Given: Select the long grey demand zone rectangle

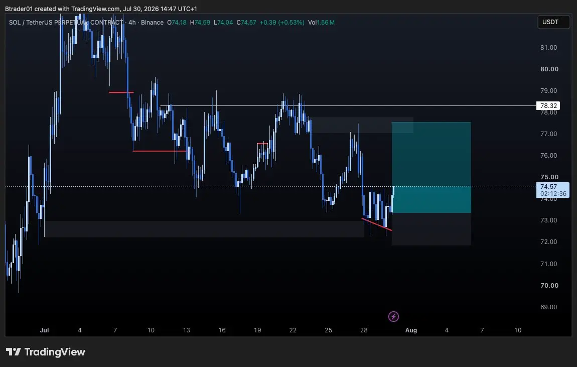Looking at the screenshot, I should point(204,229).
